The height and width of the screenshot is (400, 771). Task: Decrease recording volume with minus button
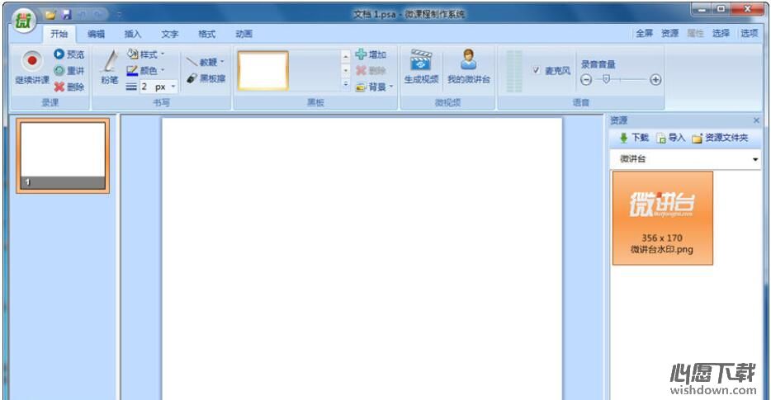[585, 80]
